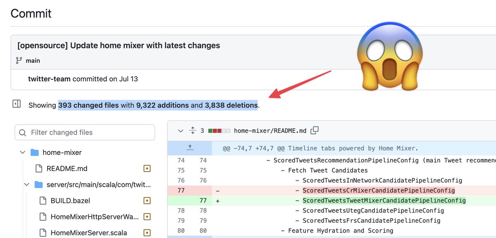Image resolution: width=496 pixels, height=238 pixels.
Task: Click the Commit page heading
Action: tap(31, 13)
